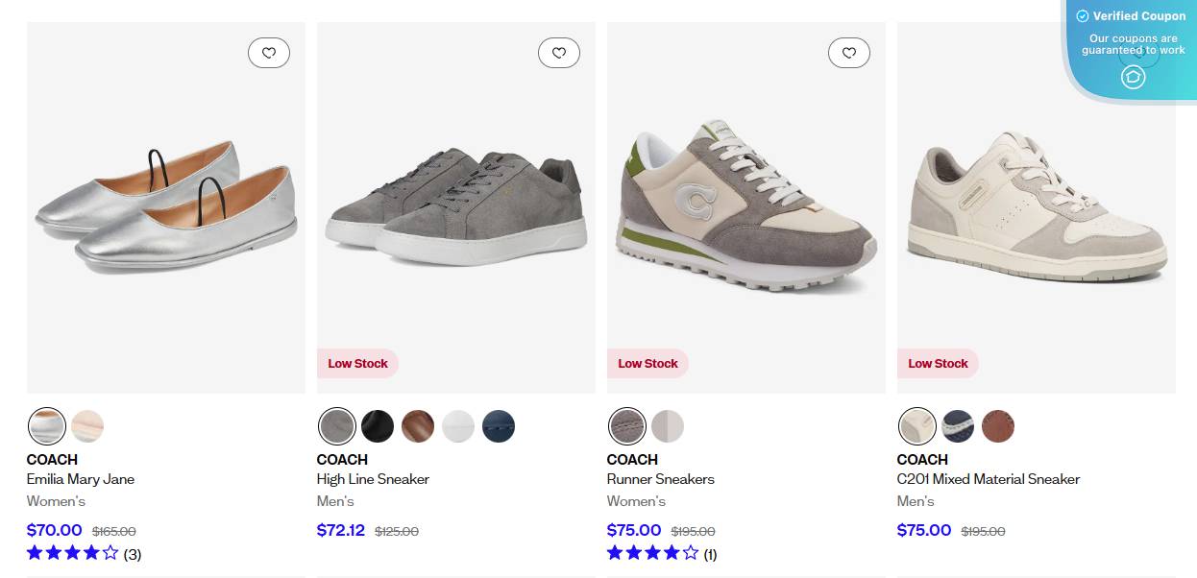Add C201 Mixed Material Sneaker to favorites
The height and width of the screenshot is (578, 1197).
coord(1139,53)
